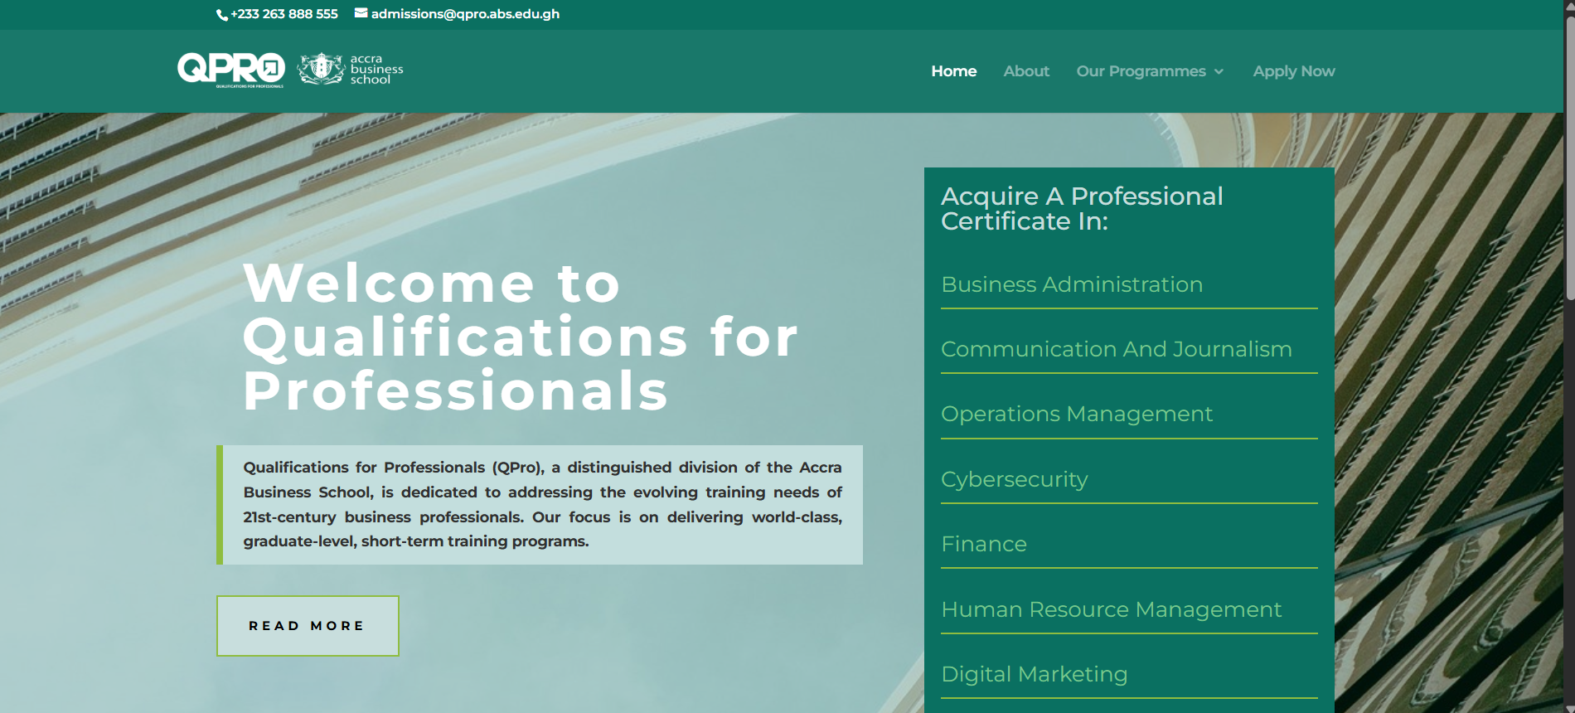Image resolution: width=1575 pixels, height=713 pixels.
Task: Click the page vertical scrollbar thumb
Action: (x=1569, y=158)
